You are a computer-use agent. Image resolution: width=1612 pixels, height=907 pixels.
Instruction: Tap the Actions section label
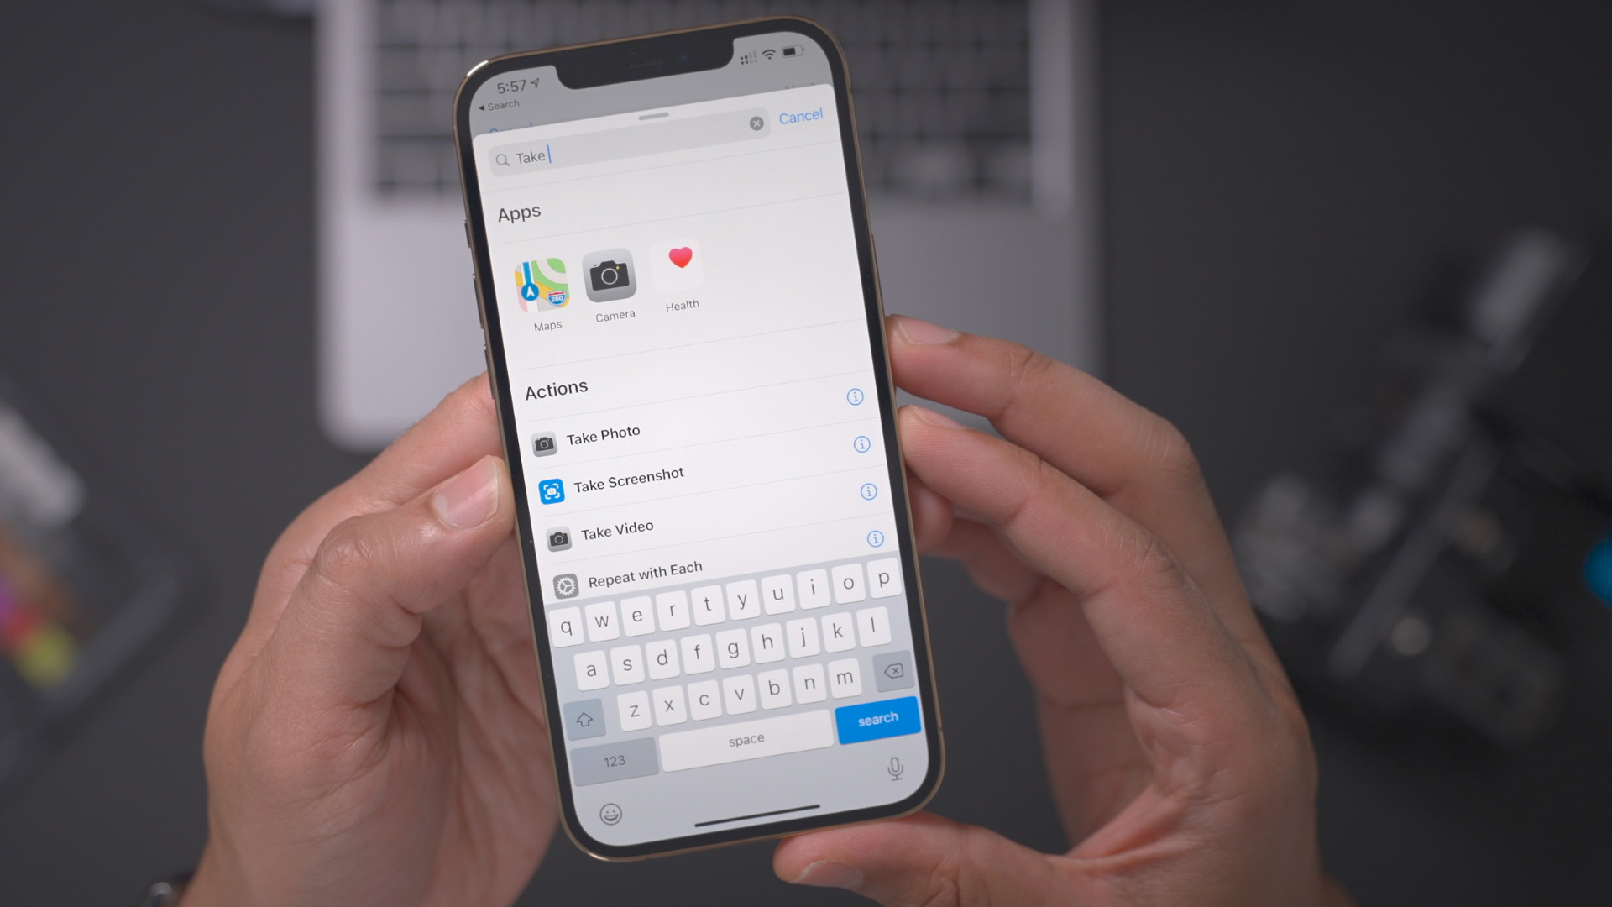point(555,389)
